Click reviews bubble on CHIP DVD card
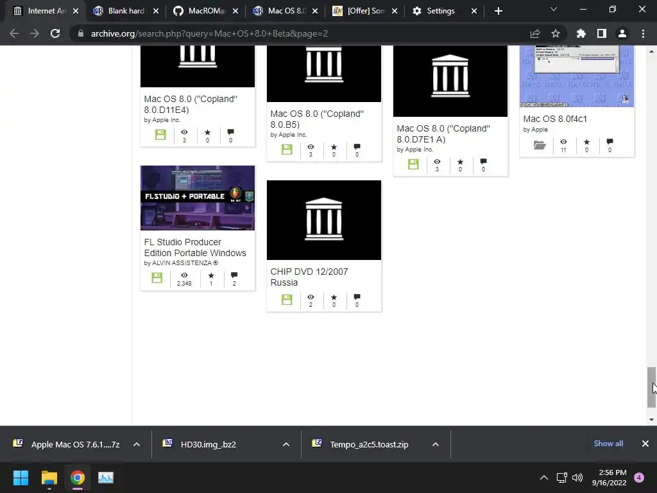Viewport: 657px width, 493px height. (357, 297)
